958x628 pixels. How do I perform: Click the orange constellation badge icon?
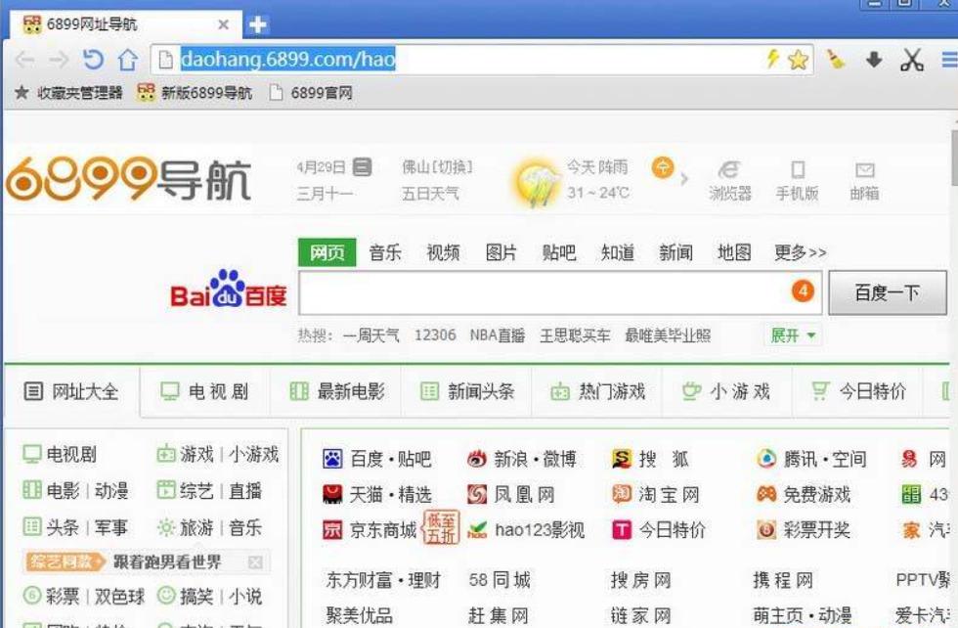(663, 167)
